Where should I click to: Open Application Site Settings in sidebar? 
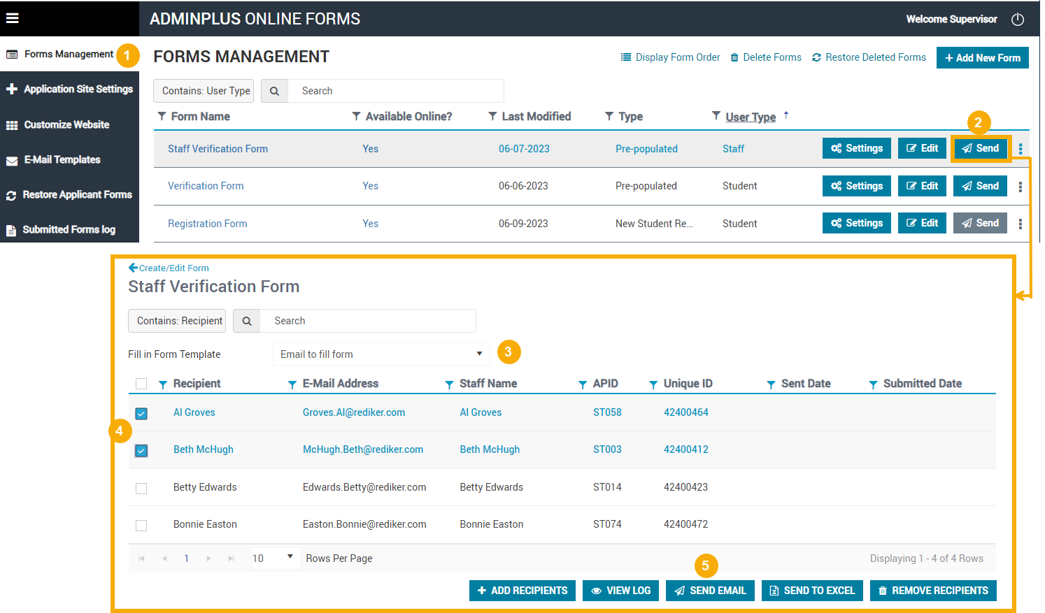tap(69, 89)
